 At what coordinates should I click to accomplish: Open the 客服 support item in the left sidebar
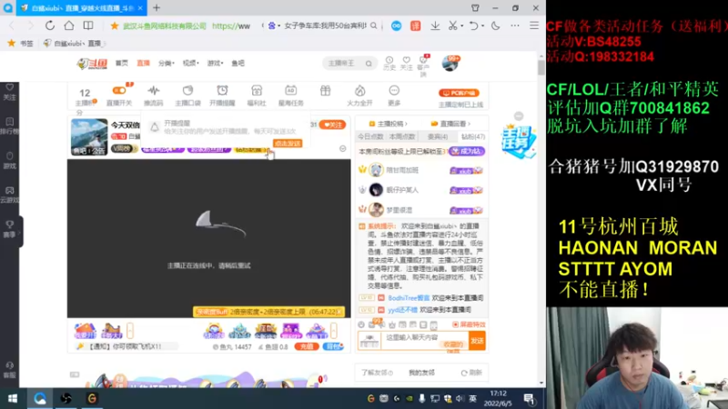coord(9,370)
